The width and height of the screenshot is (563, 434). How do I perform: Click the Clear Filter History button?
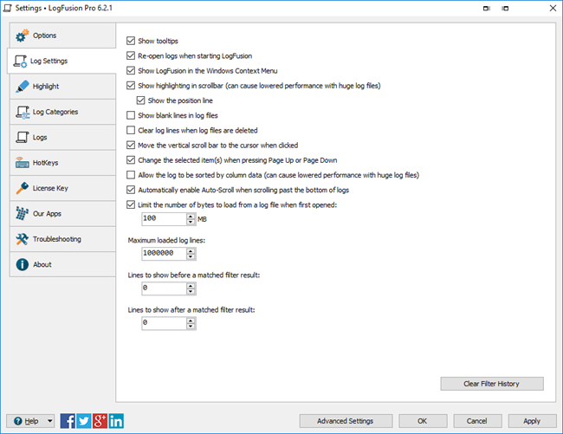(492, 384)
